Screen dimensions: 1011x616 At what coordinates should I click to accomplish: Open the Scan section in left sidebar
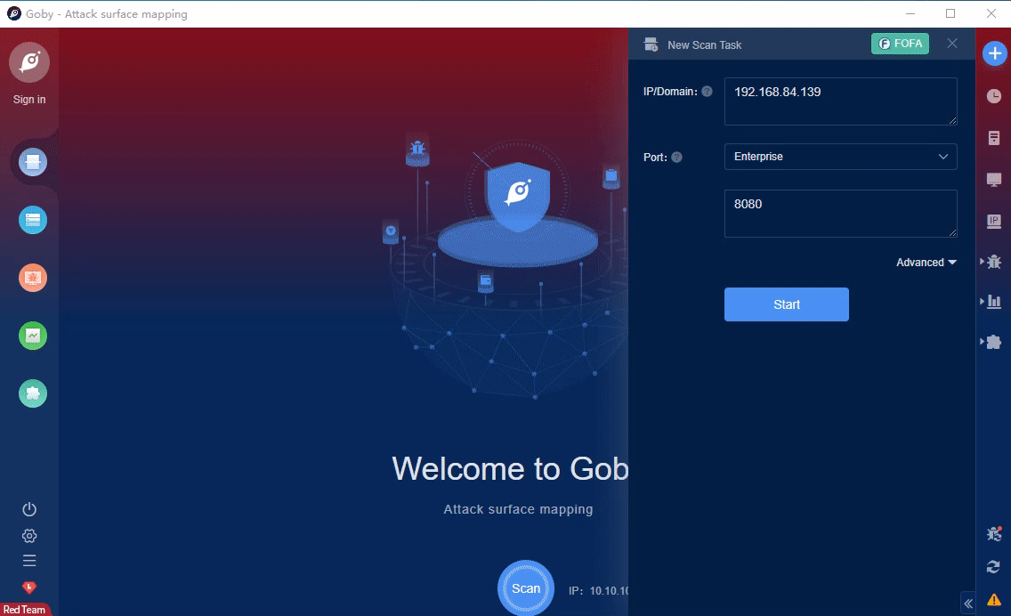(x=33, y=162)
